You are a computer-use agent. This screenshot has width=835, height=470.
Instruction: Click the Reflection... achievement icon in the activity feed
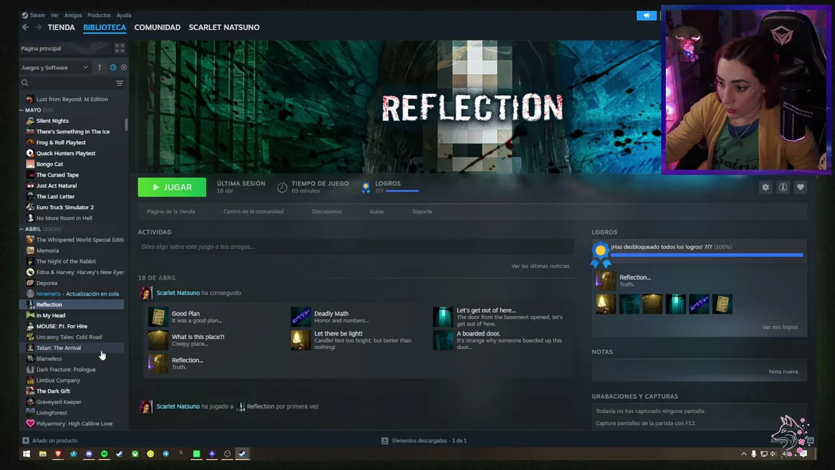[x=158, y=364]
